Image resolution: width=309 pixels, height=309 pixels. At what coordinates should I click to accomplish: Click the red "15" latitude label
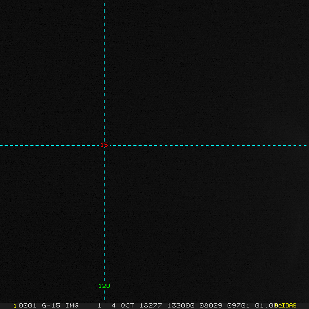point(104,145)
